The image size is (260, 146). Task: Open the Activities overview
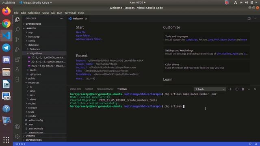coord(9,3)
